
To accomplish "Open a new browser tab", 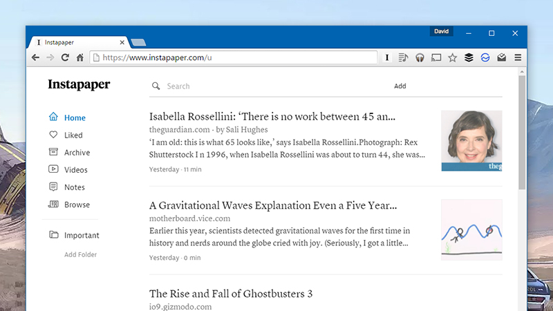I will (x=138, y=43).
